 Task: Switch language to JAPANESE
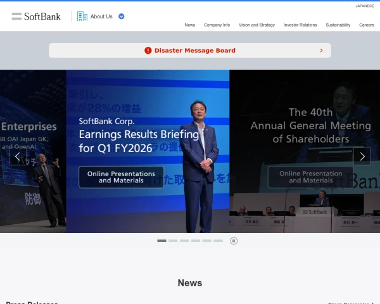click(x=365, y=6)
